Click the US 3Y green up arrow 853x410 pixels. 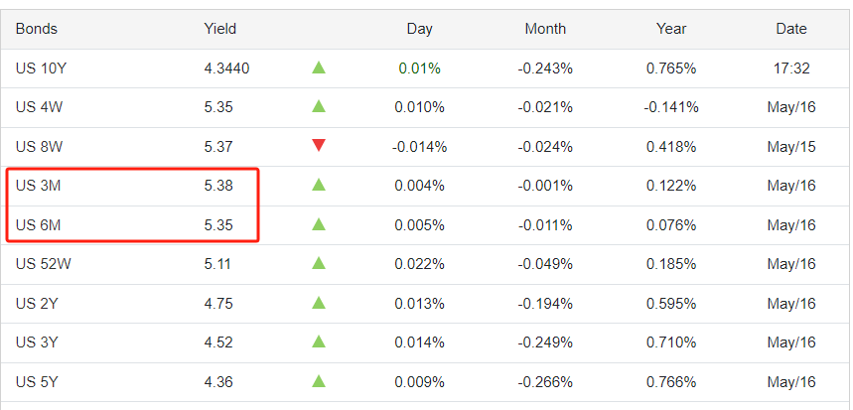(319, 342)
